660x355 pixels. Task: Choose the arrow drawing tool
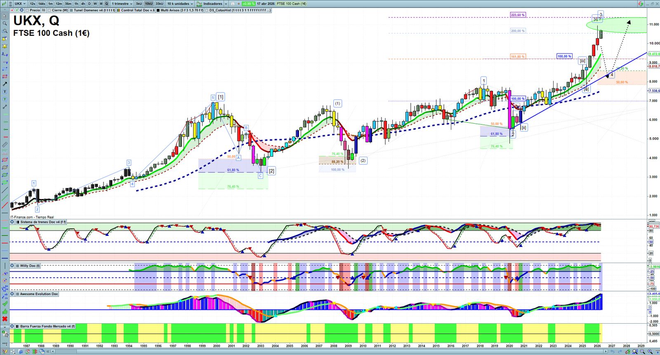click(x=5, y=84)
